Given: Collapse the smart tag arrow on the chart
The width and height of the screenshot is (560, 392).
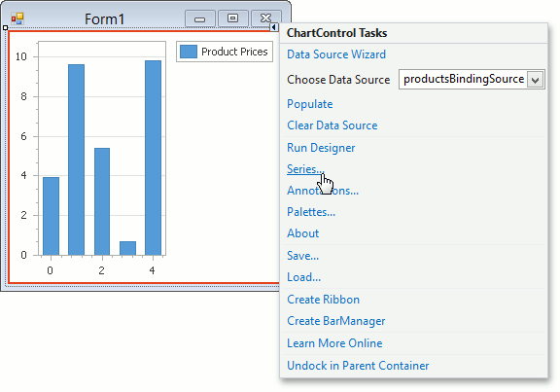Looking at the screenshot, I should (273, 27).
